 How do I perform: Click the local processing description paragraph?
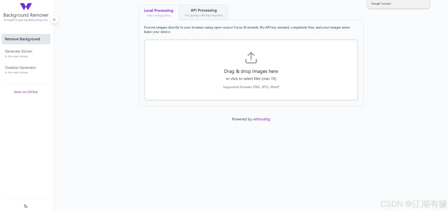247,29
